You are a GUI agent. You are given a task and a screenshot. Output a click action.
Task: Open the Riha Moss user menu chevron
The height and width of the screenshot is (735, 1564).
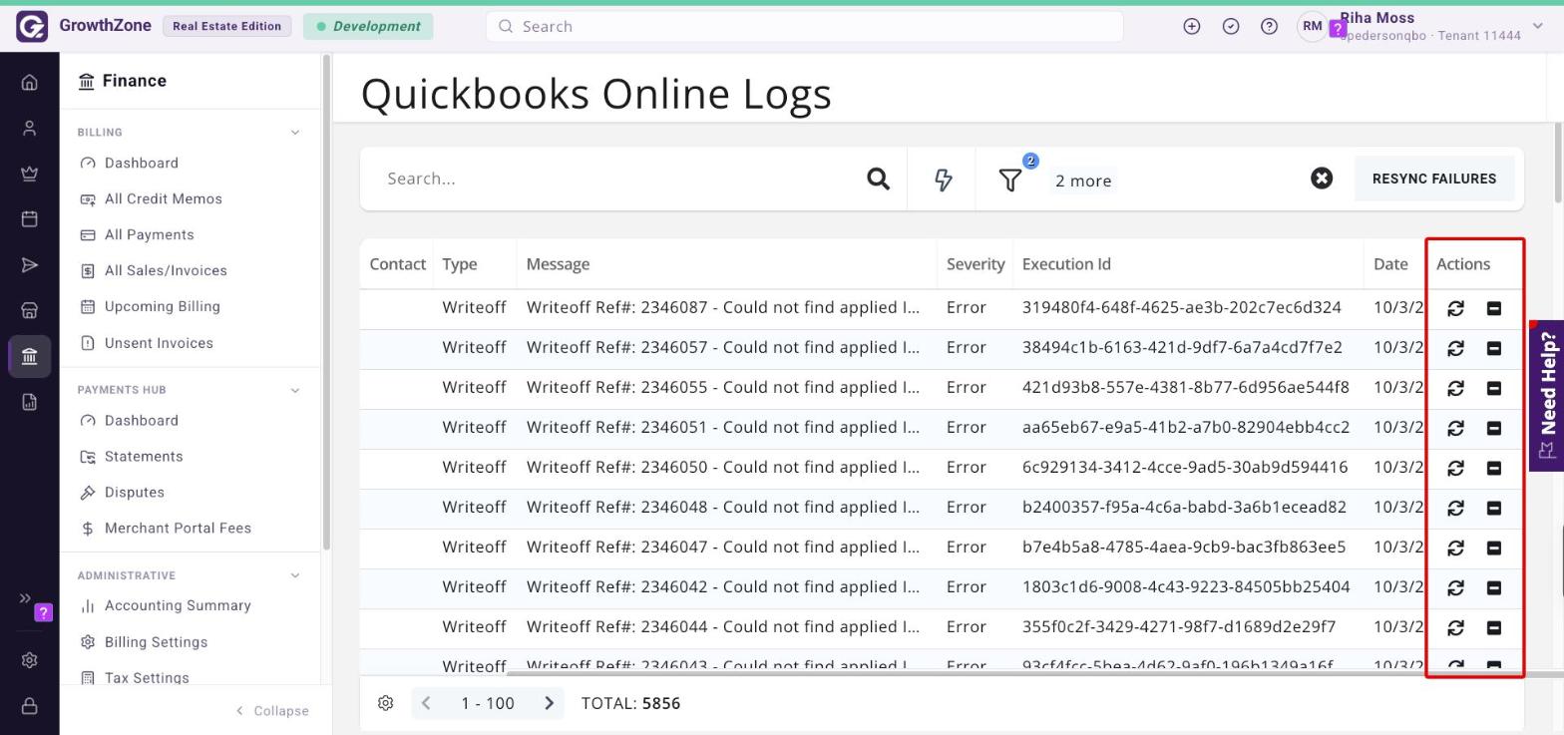point(1537,27)
